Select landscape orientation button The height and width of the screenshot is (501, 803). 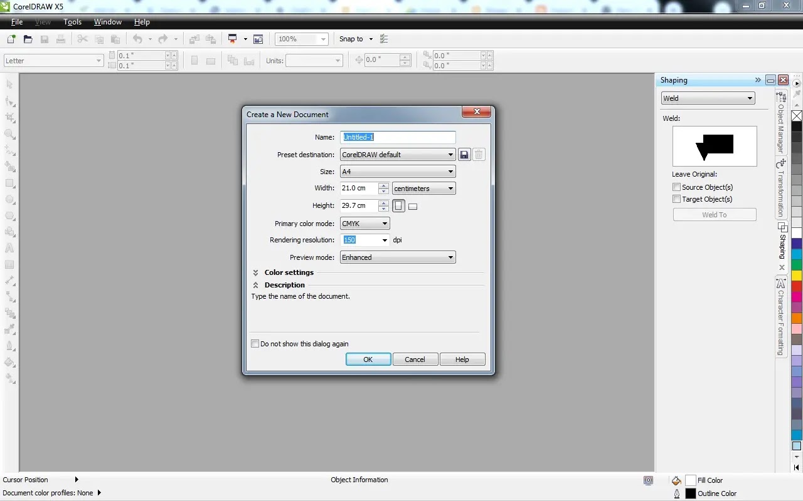click(413, 206)
